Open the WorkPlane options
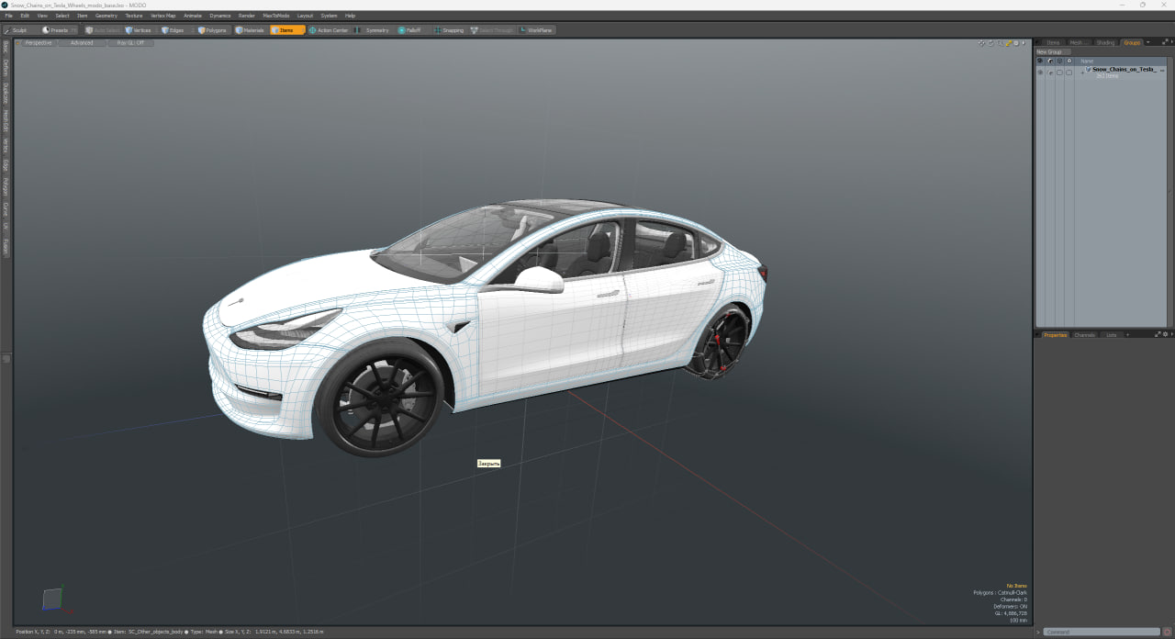The image size is (1175, 639). pyautogui.click(x=537, y=30)
